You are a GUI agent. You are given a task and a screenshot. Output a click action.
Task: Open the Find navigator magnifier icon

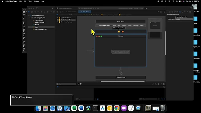pos(38,12)
